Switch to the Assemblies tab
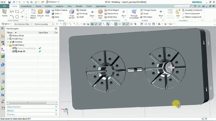216x121 pixels. 26,6
